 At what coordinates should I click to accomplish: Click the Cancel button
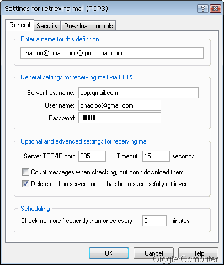tap(153, 253)
